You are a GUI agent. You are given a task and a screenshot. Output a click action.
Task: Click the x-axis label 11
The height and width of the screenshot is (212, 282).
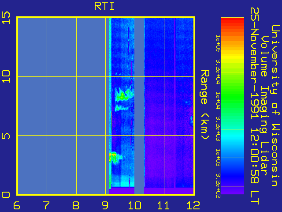tap(163, 205)
